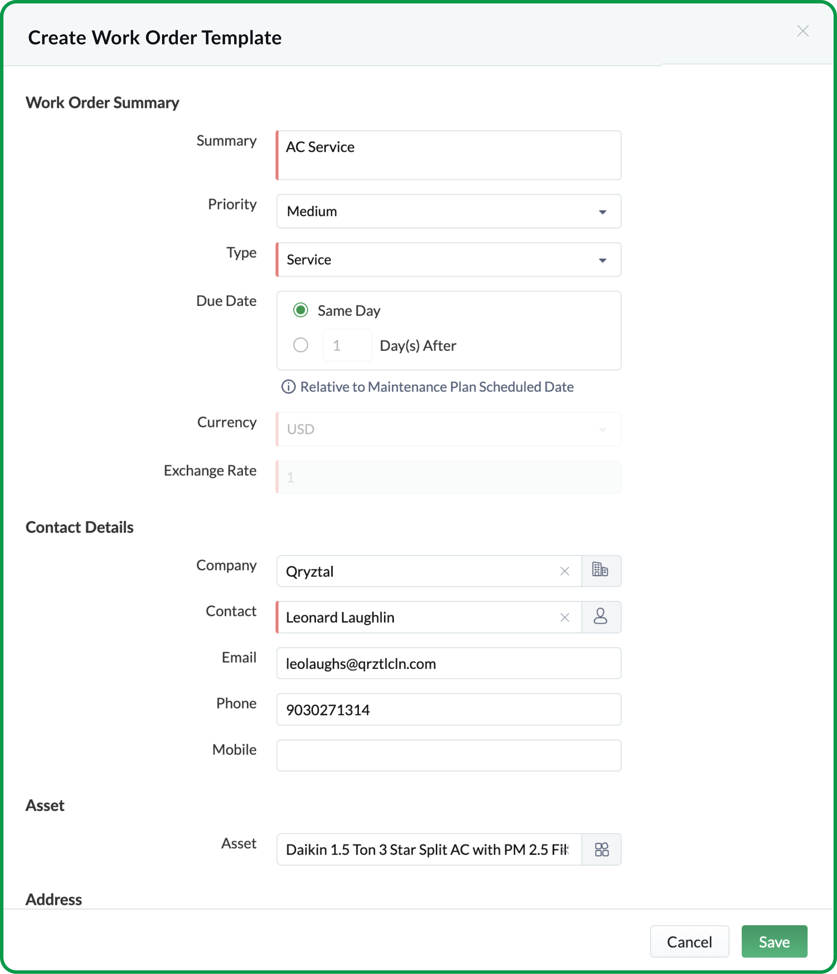Viewport: 837px width, 974px height.
Task: Clear the Contact field using the X icon
Action: (564, 617)
